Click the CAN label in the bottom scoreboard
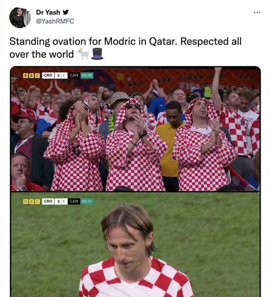This screenshot has height=297, width=271. [x=74, y=202]
